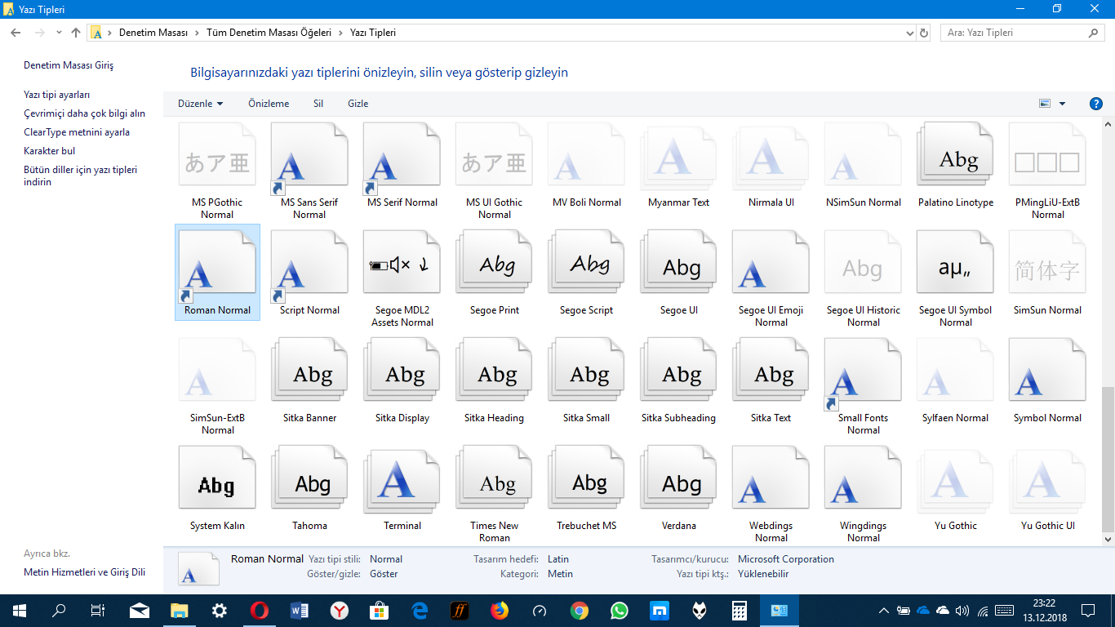1115x627 pixels.
Task: Open the Calculator from the taskbar
Action: click(740, 611)
